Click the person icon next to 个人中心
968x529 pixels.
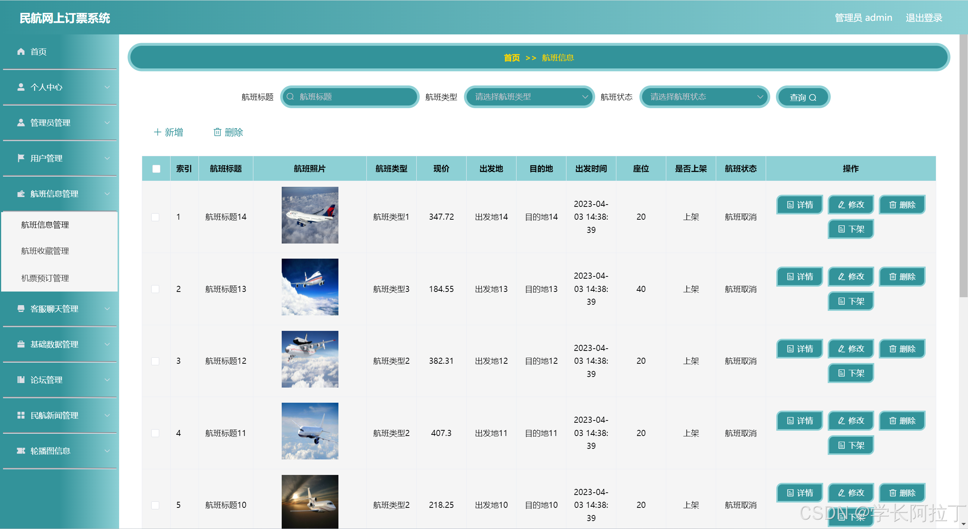[x=21, y=87]
